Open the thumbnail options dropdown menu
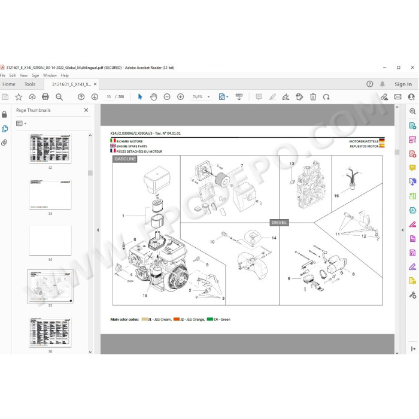The image size is (419, 419). click(21, 123)
